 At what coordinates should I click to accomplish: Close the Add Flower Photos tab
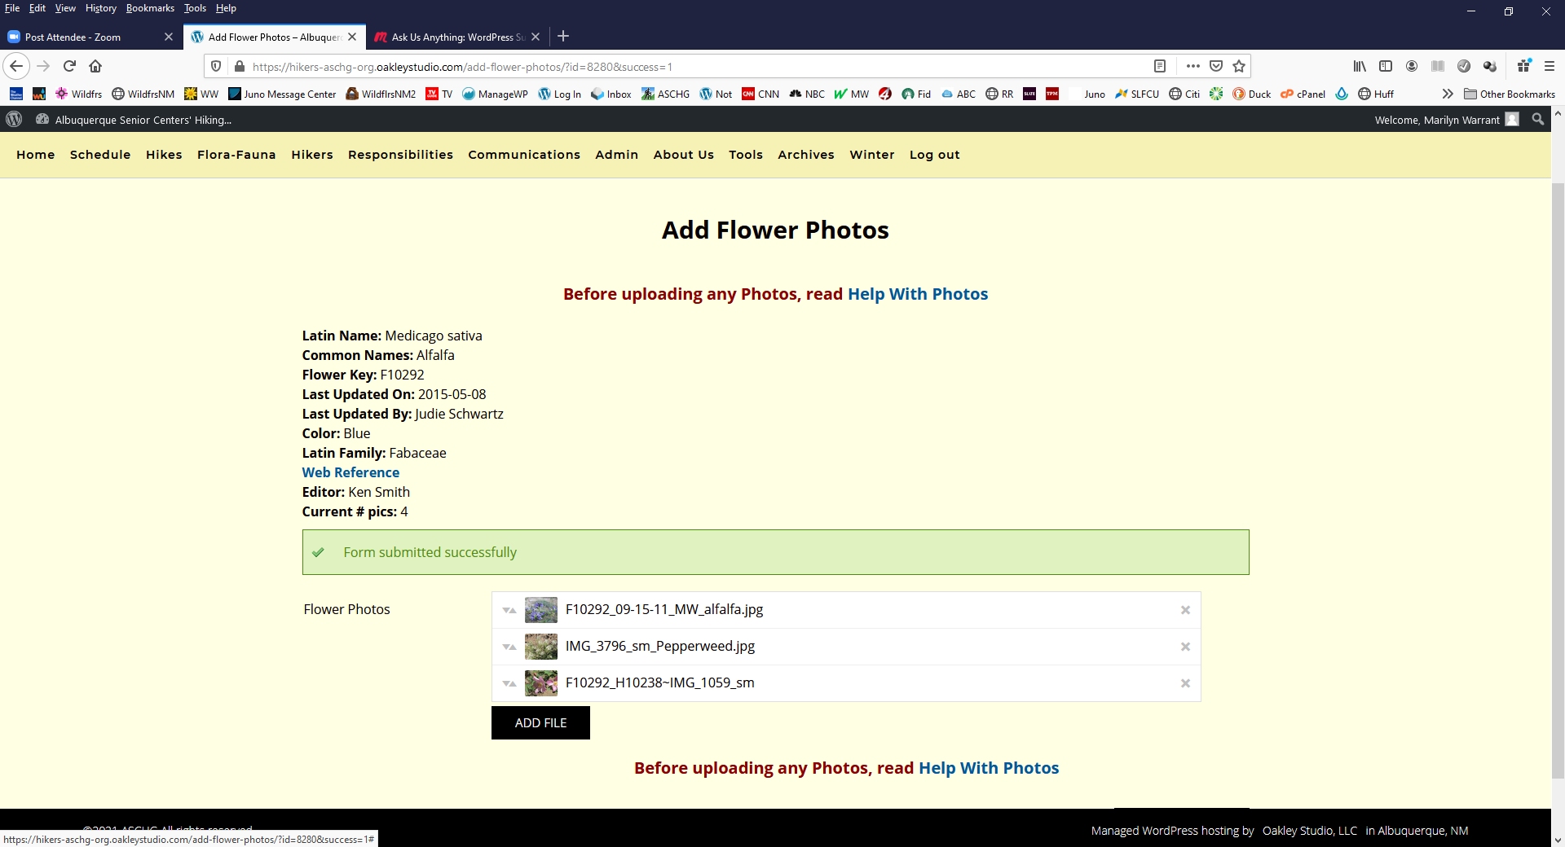click(x=352, y=37)
